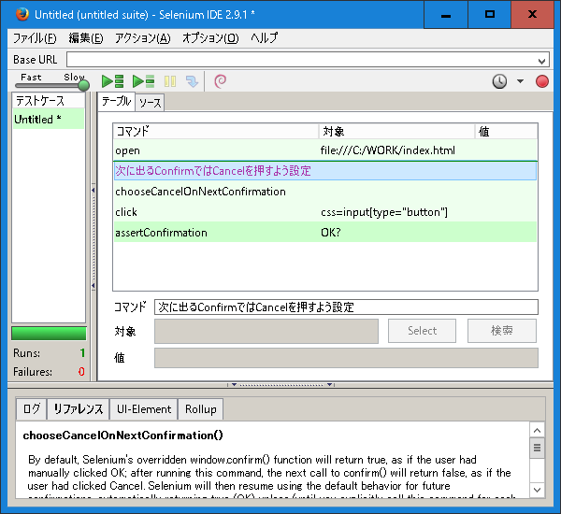Click the 値 column header

(x=506, y=131)
